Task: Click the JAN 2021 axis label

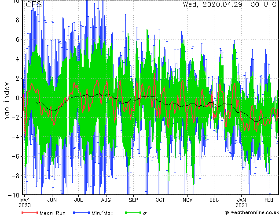Action: (x=241, y=203)
